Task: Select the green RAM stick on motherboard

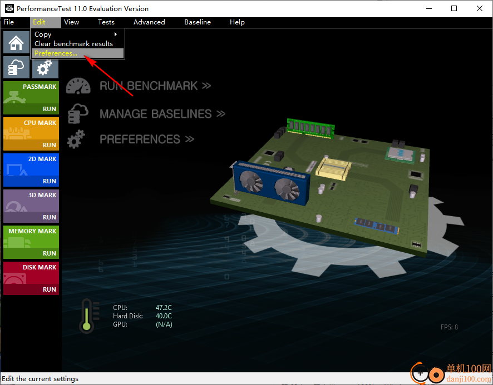Action: tap(310, 128)
